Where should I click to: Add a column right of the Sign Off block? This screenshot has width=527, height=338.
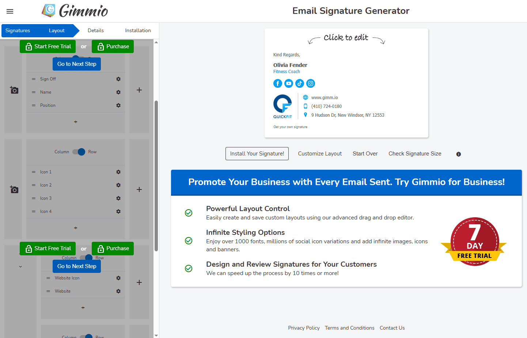tap(139, 90)
